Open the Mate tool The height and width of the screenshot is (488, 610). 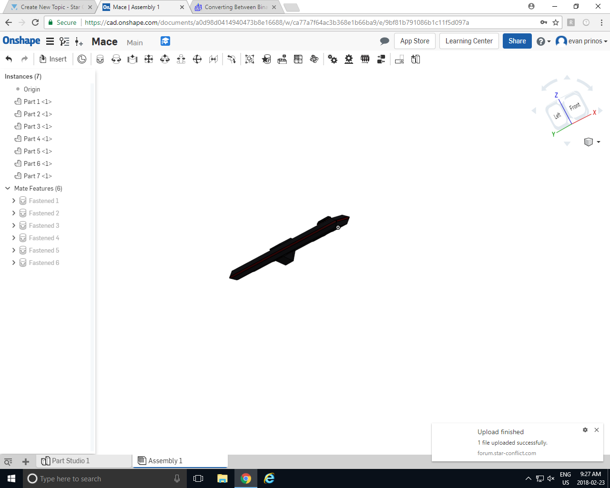coord(100,59)
